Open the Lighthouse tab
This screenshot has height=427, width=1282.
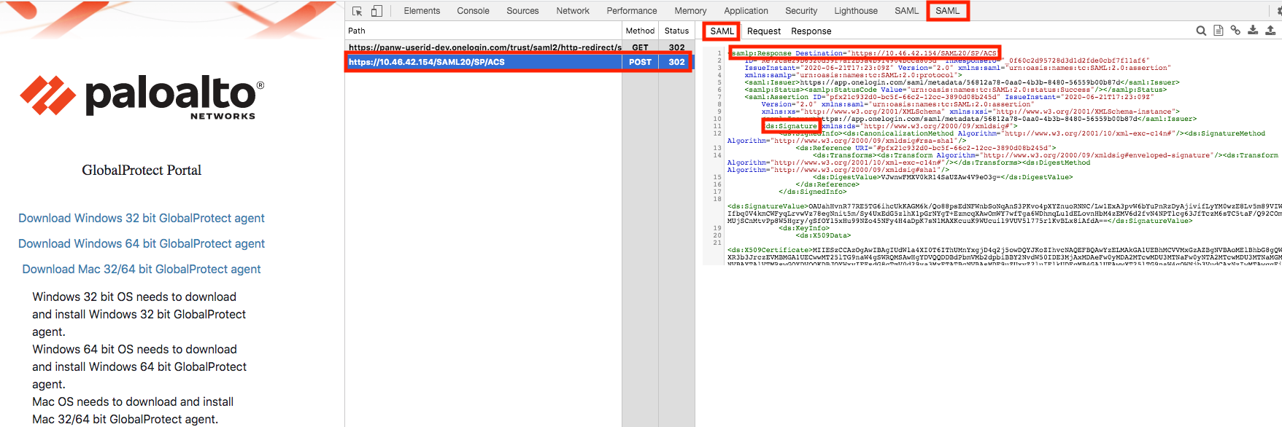(x=856, y=11)
